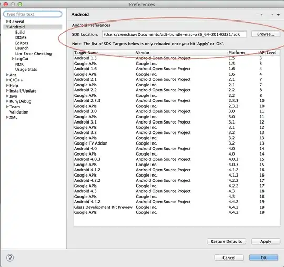Open Launch preferences page

22,48
